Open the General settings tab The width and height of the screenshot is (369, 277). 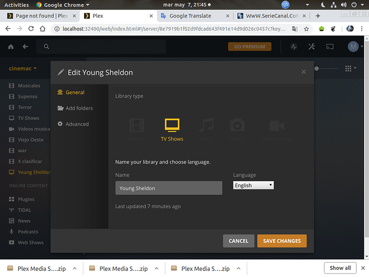(71, 93)
